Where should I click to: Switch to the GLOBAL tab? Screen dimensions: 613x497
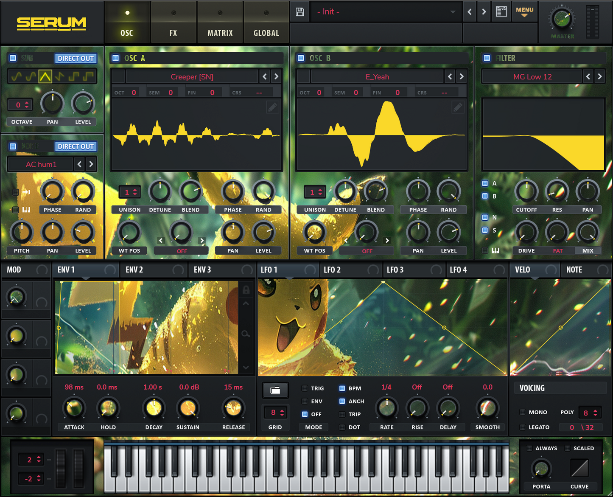click(x=266, y=22)
